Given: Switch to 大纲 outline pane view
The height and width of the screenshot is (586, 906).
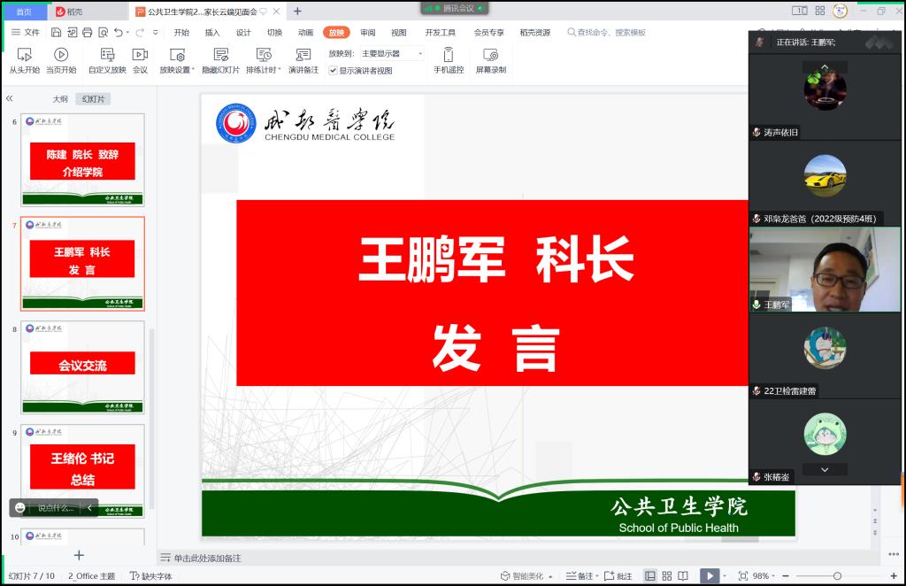Looking at the screenshot, I should [60, 99].
